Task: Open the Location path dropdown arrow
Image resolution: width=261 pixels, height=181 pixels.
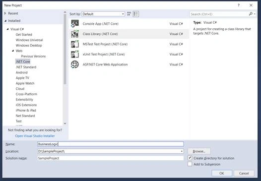Action: (182, 151)
